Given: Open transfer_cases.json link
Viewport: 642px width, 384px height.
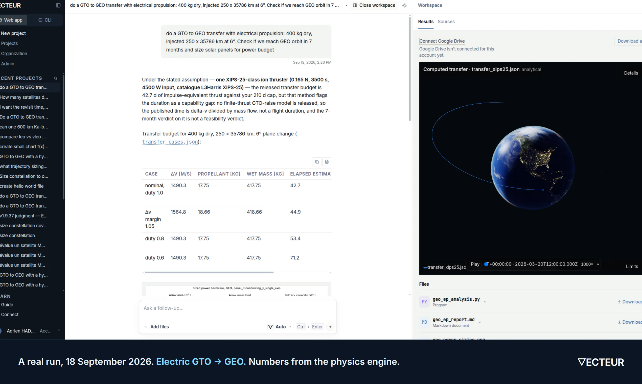Looking at the screenshot, I should (x=170, y=142).
